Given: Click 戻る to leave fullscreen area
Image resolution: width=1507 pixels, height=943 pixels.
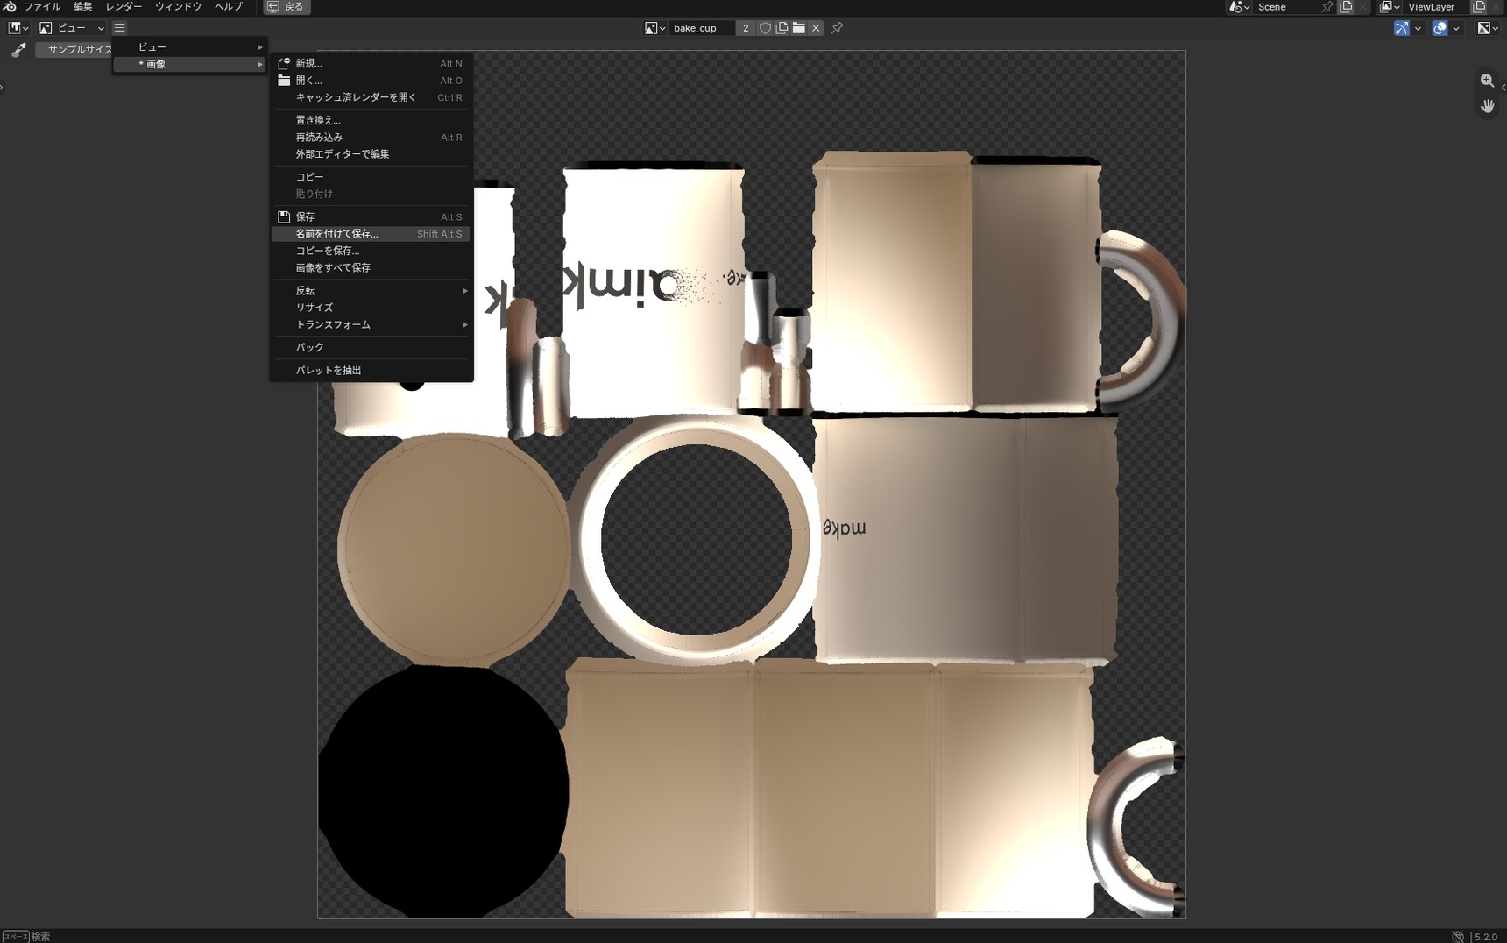Looking at the screenshot, I should tap(287, 7).
